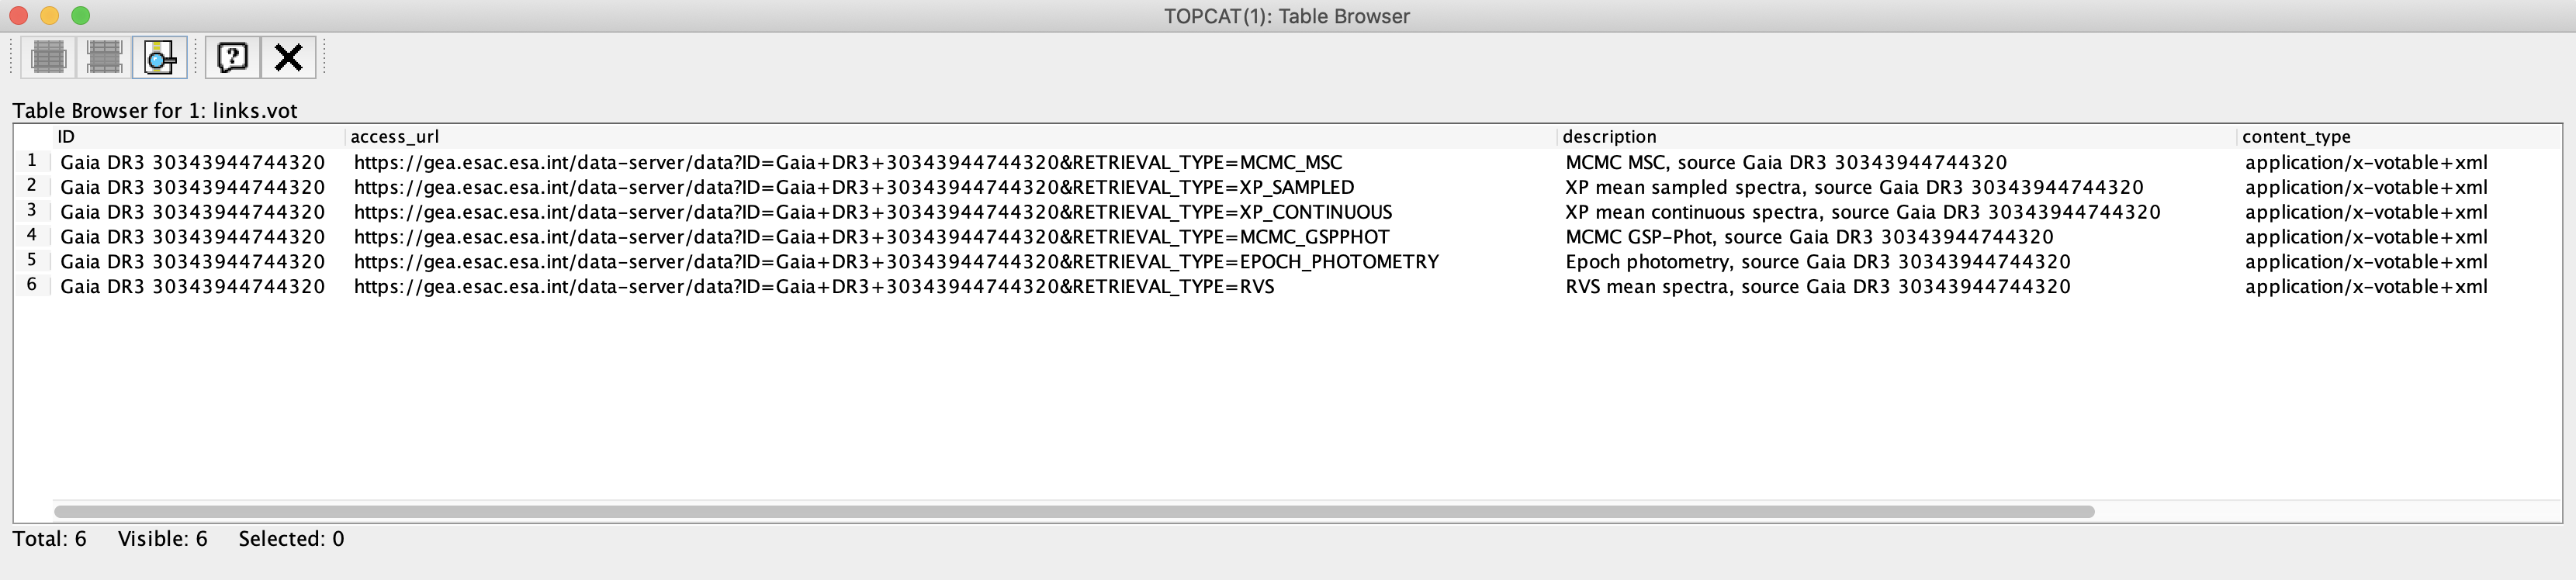Click the 'XP mean sampled spectra' description
2576x580 pixels.
(1854, 187)
